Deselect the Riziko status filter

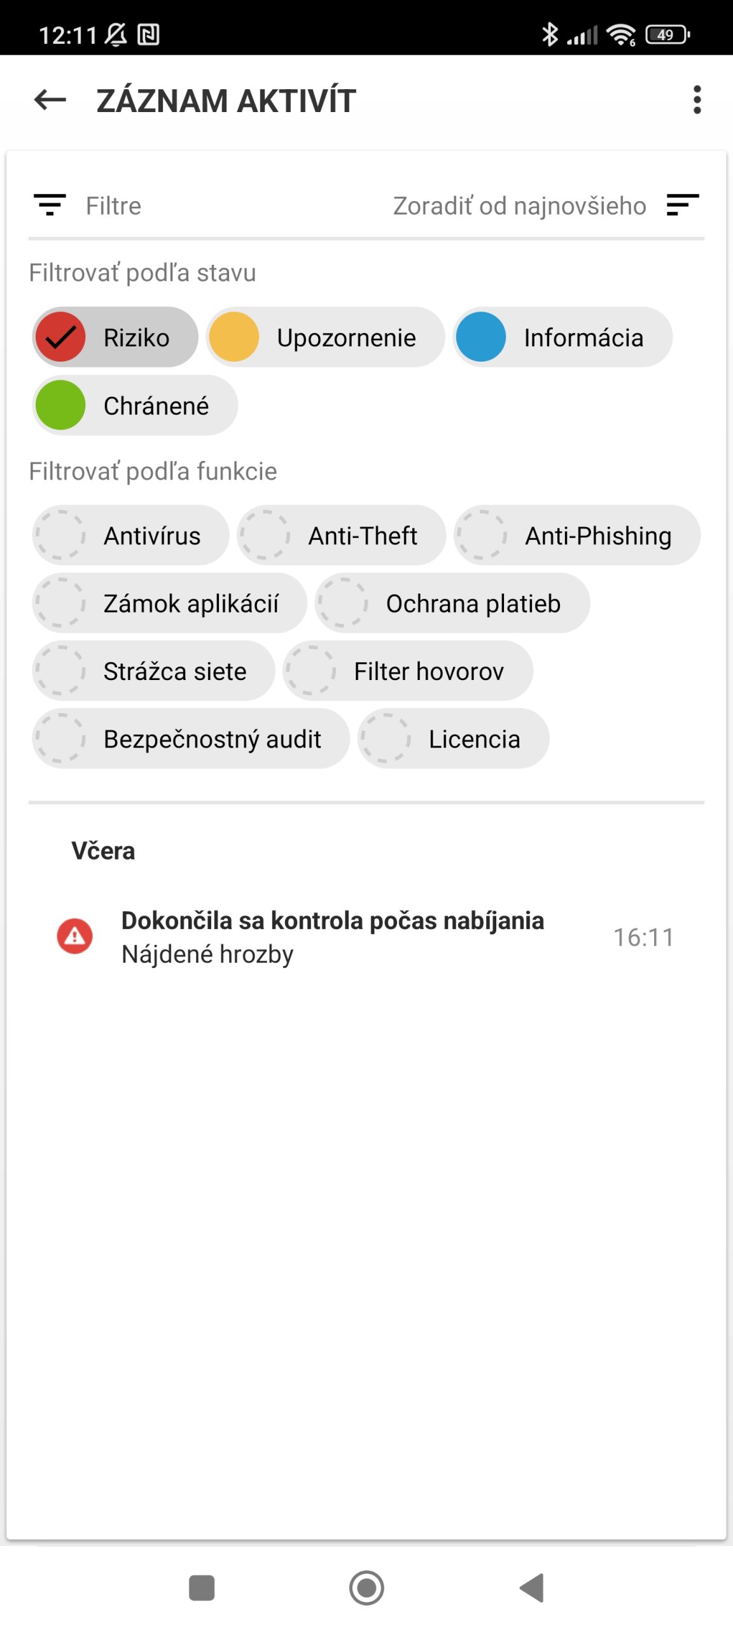[x=115, y=337]
